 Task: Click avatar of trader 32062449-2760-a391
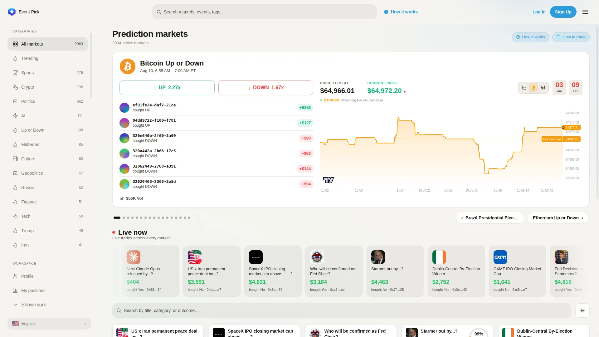coord(124,169)
